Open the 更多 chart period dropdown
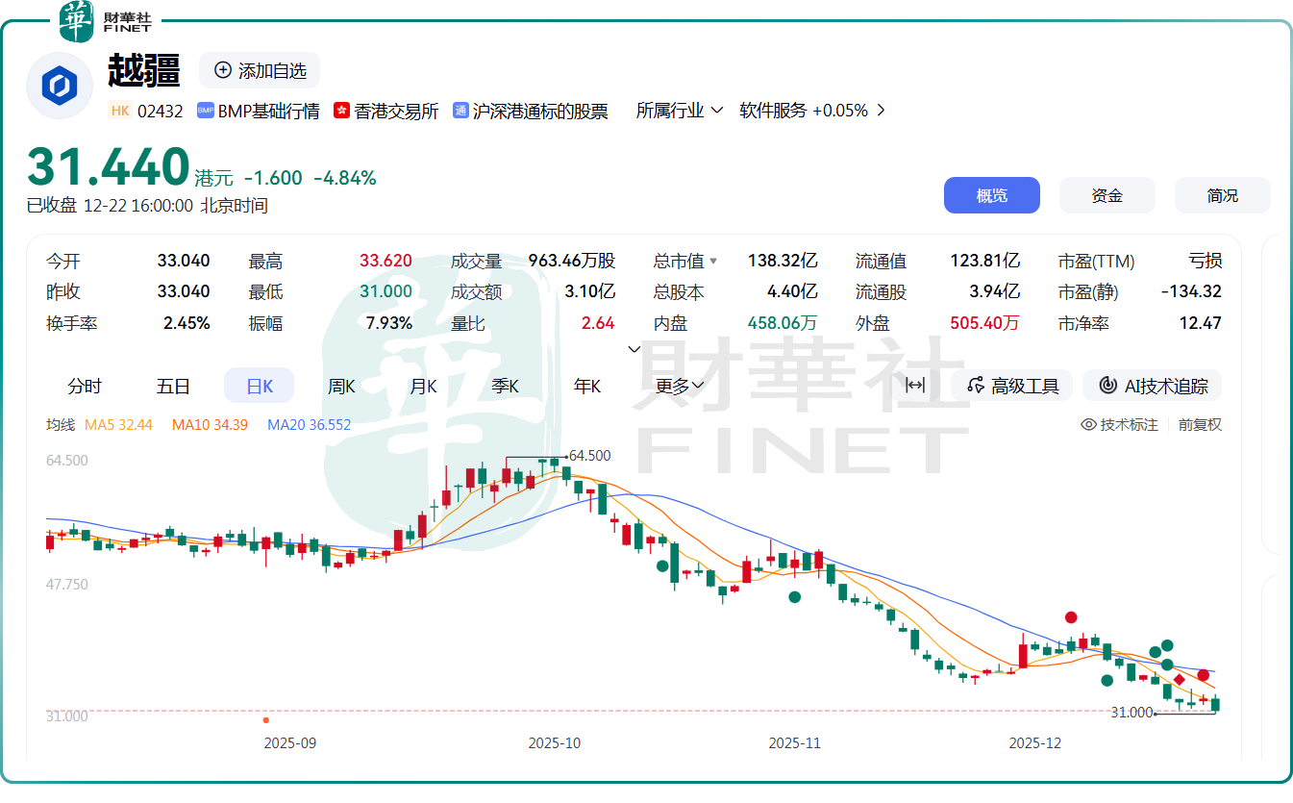Screen dimensions: 1293x803 coord(681,386)
